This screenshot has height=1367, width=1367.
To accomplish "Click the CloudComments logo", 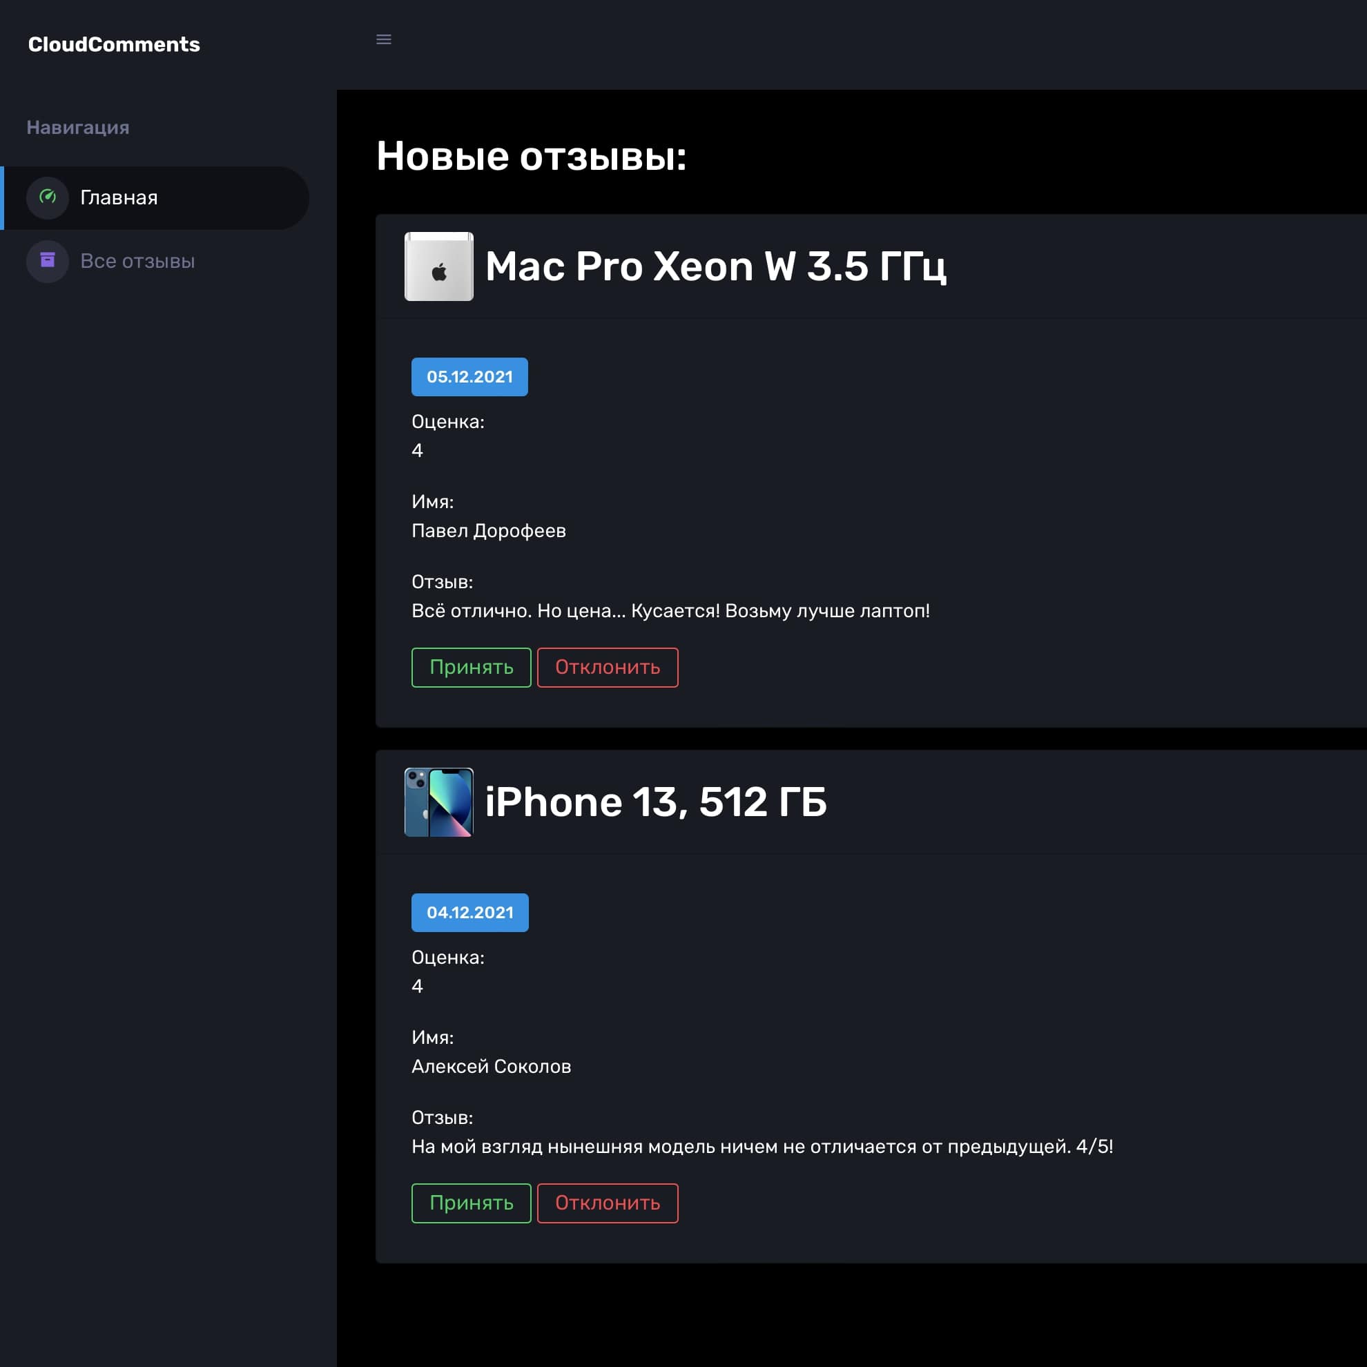I will tap(114, 45).
